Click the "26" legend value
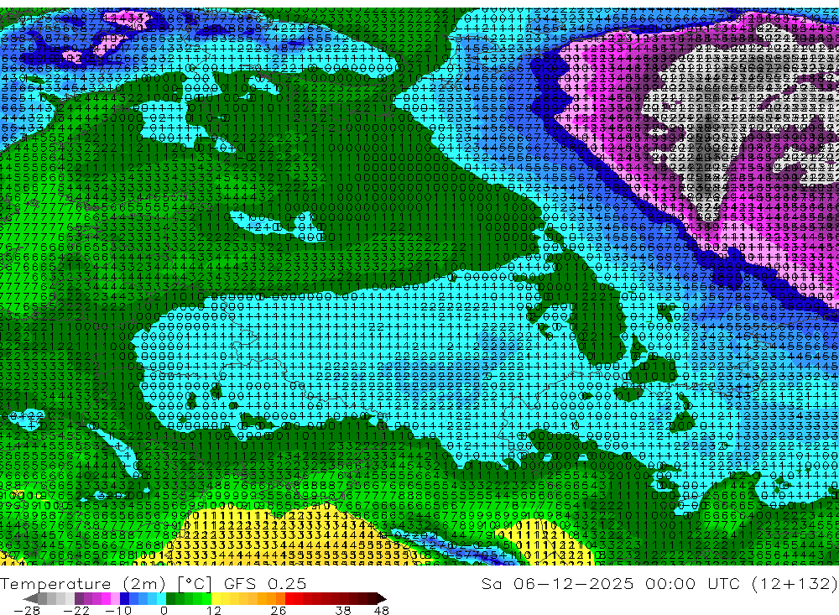Viewport: 839px width, 615px height. tap(279, 611)
